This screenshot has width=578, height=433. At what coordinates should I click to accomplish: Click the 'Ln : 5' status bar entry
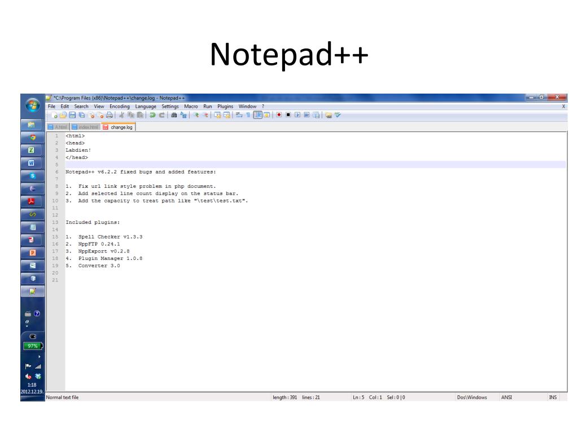(358, 397)
